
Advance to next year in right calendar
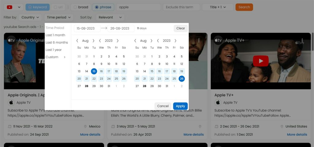coord(175,41)
